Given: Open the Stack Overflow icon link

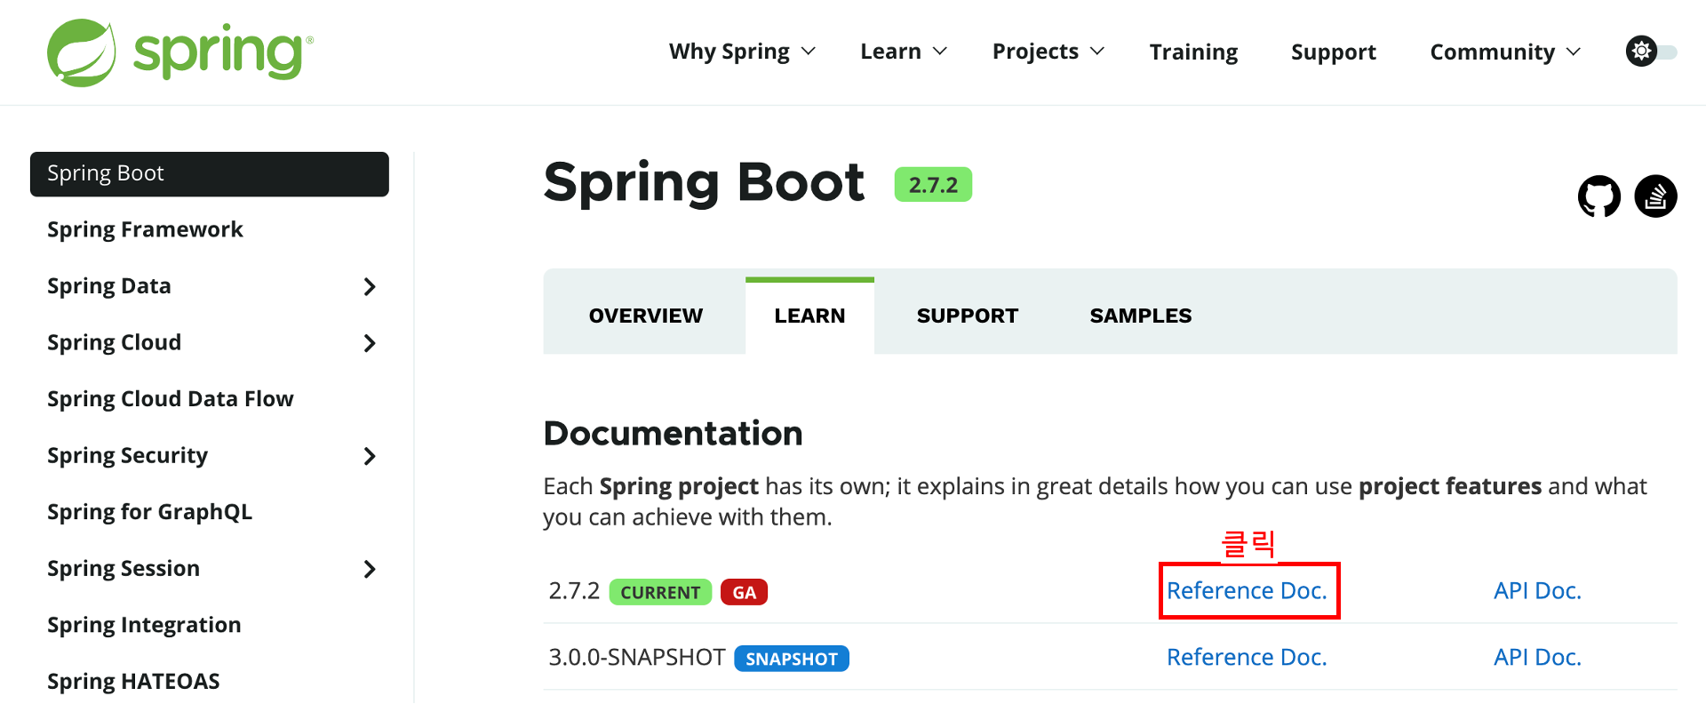Looking at the screenshot, I should (x=1655, y=196).
